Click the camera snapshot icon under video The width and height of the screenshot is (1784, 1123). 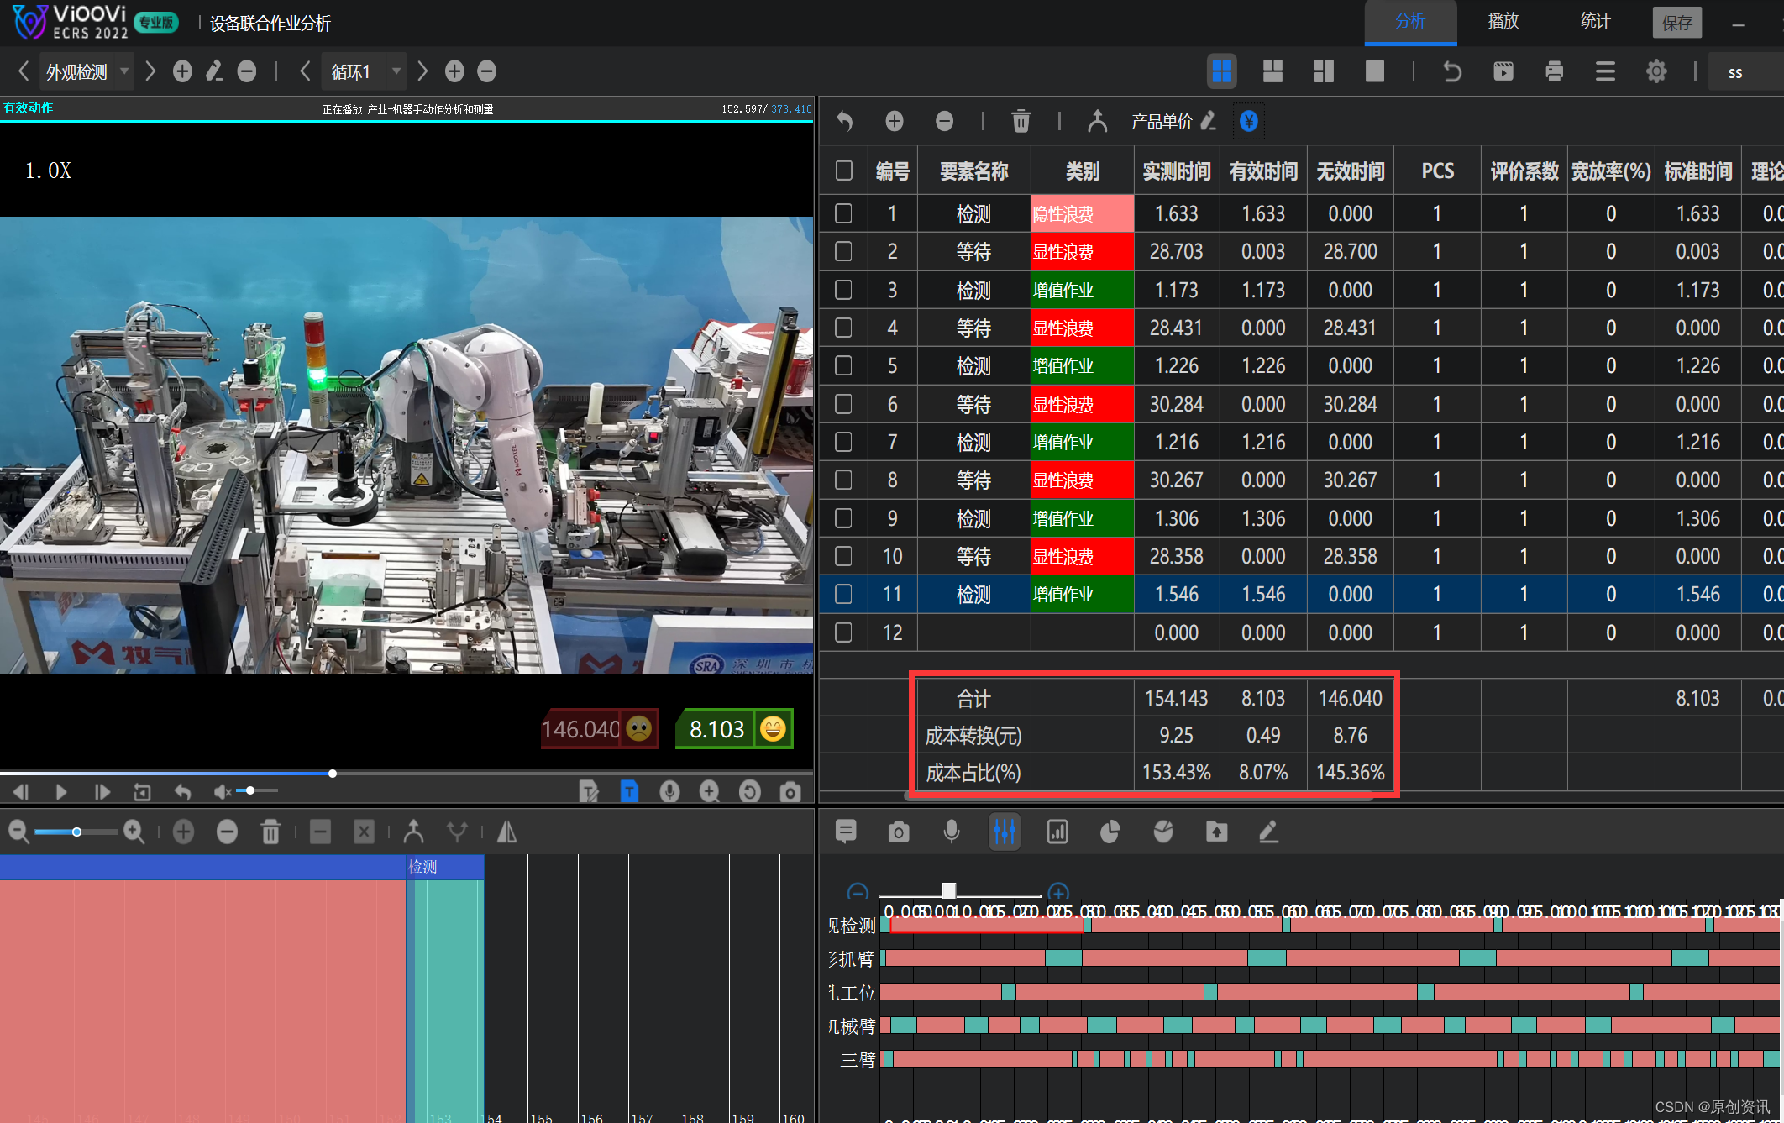[790, 791]
